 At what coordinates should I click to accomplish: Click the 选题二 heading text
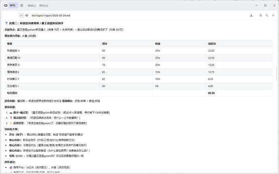click(x=36, y=23)
